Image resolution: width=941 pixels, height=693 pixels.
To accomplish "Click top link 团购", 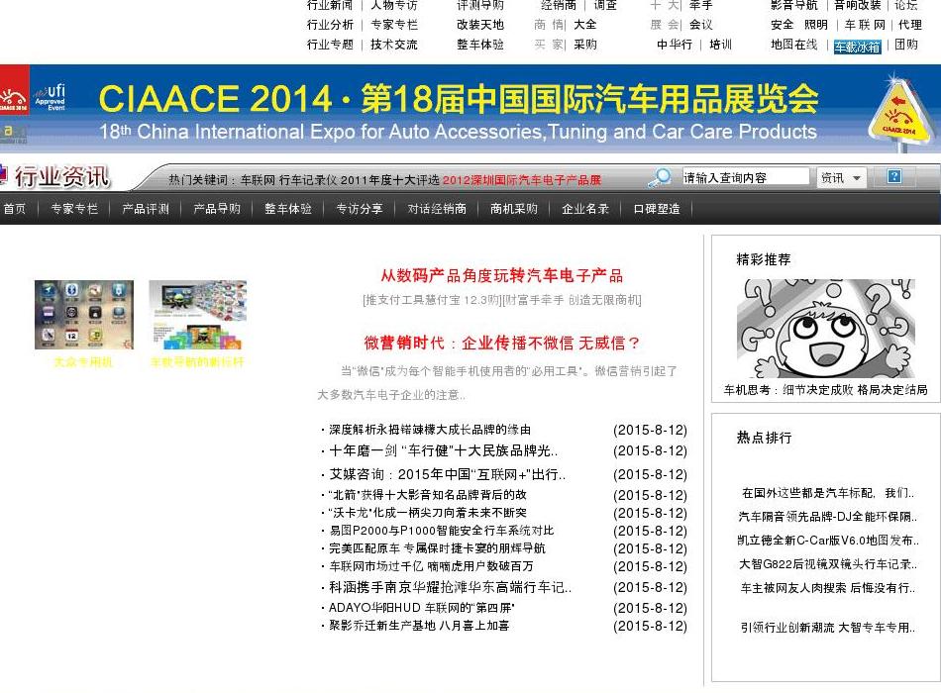I will pos(906,45).
